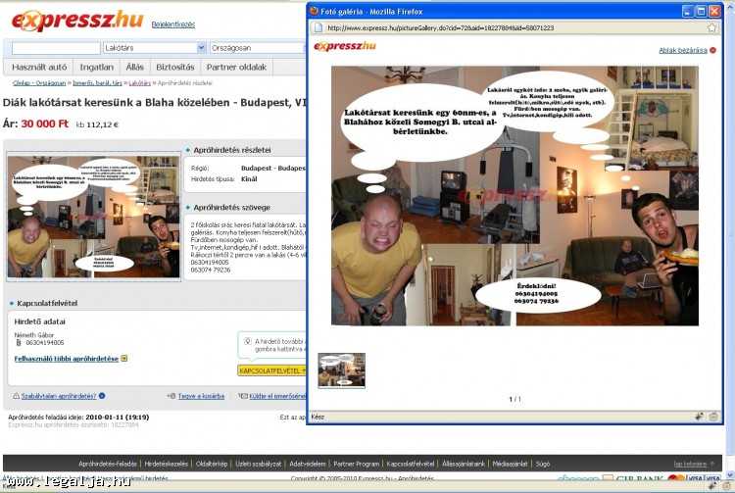The image size is (735, 493).
Task: Click the warning triangle icon before Szabálytalan apróhirdetés
Action: 16,396
